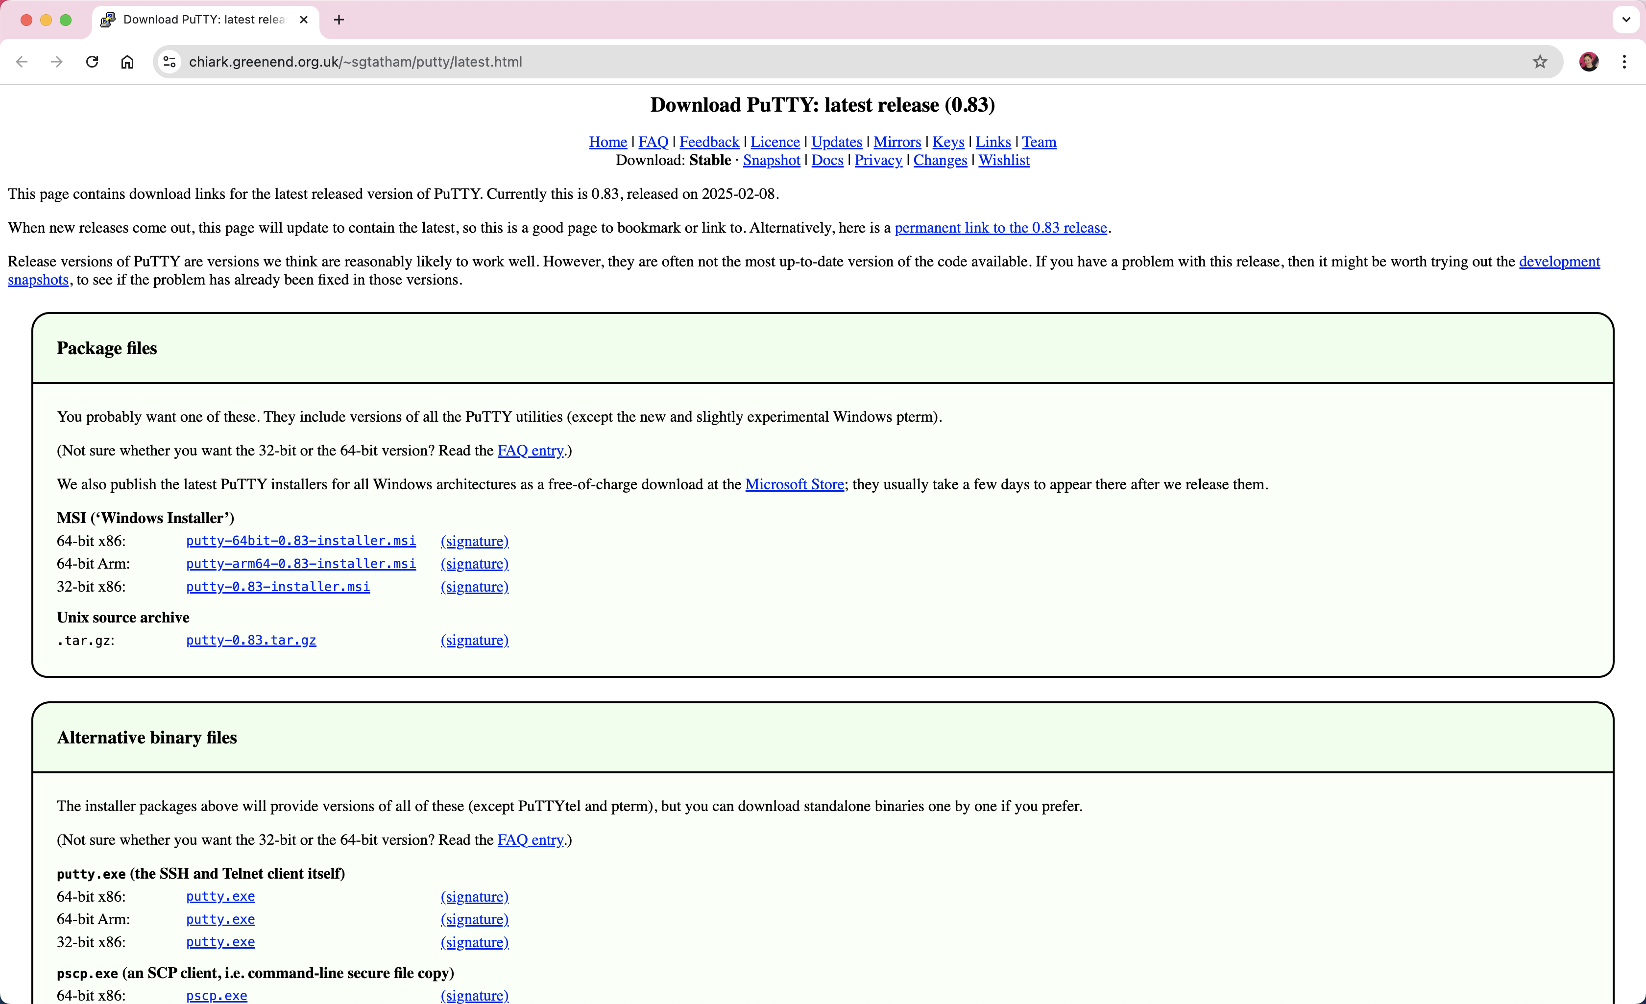Go to the browser home page

[x=127, y=61]
